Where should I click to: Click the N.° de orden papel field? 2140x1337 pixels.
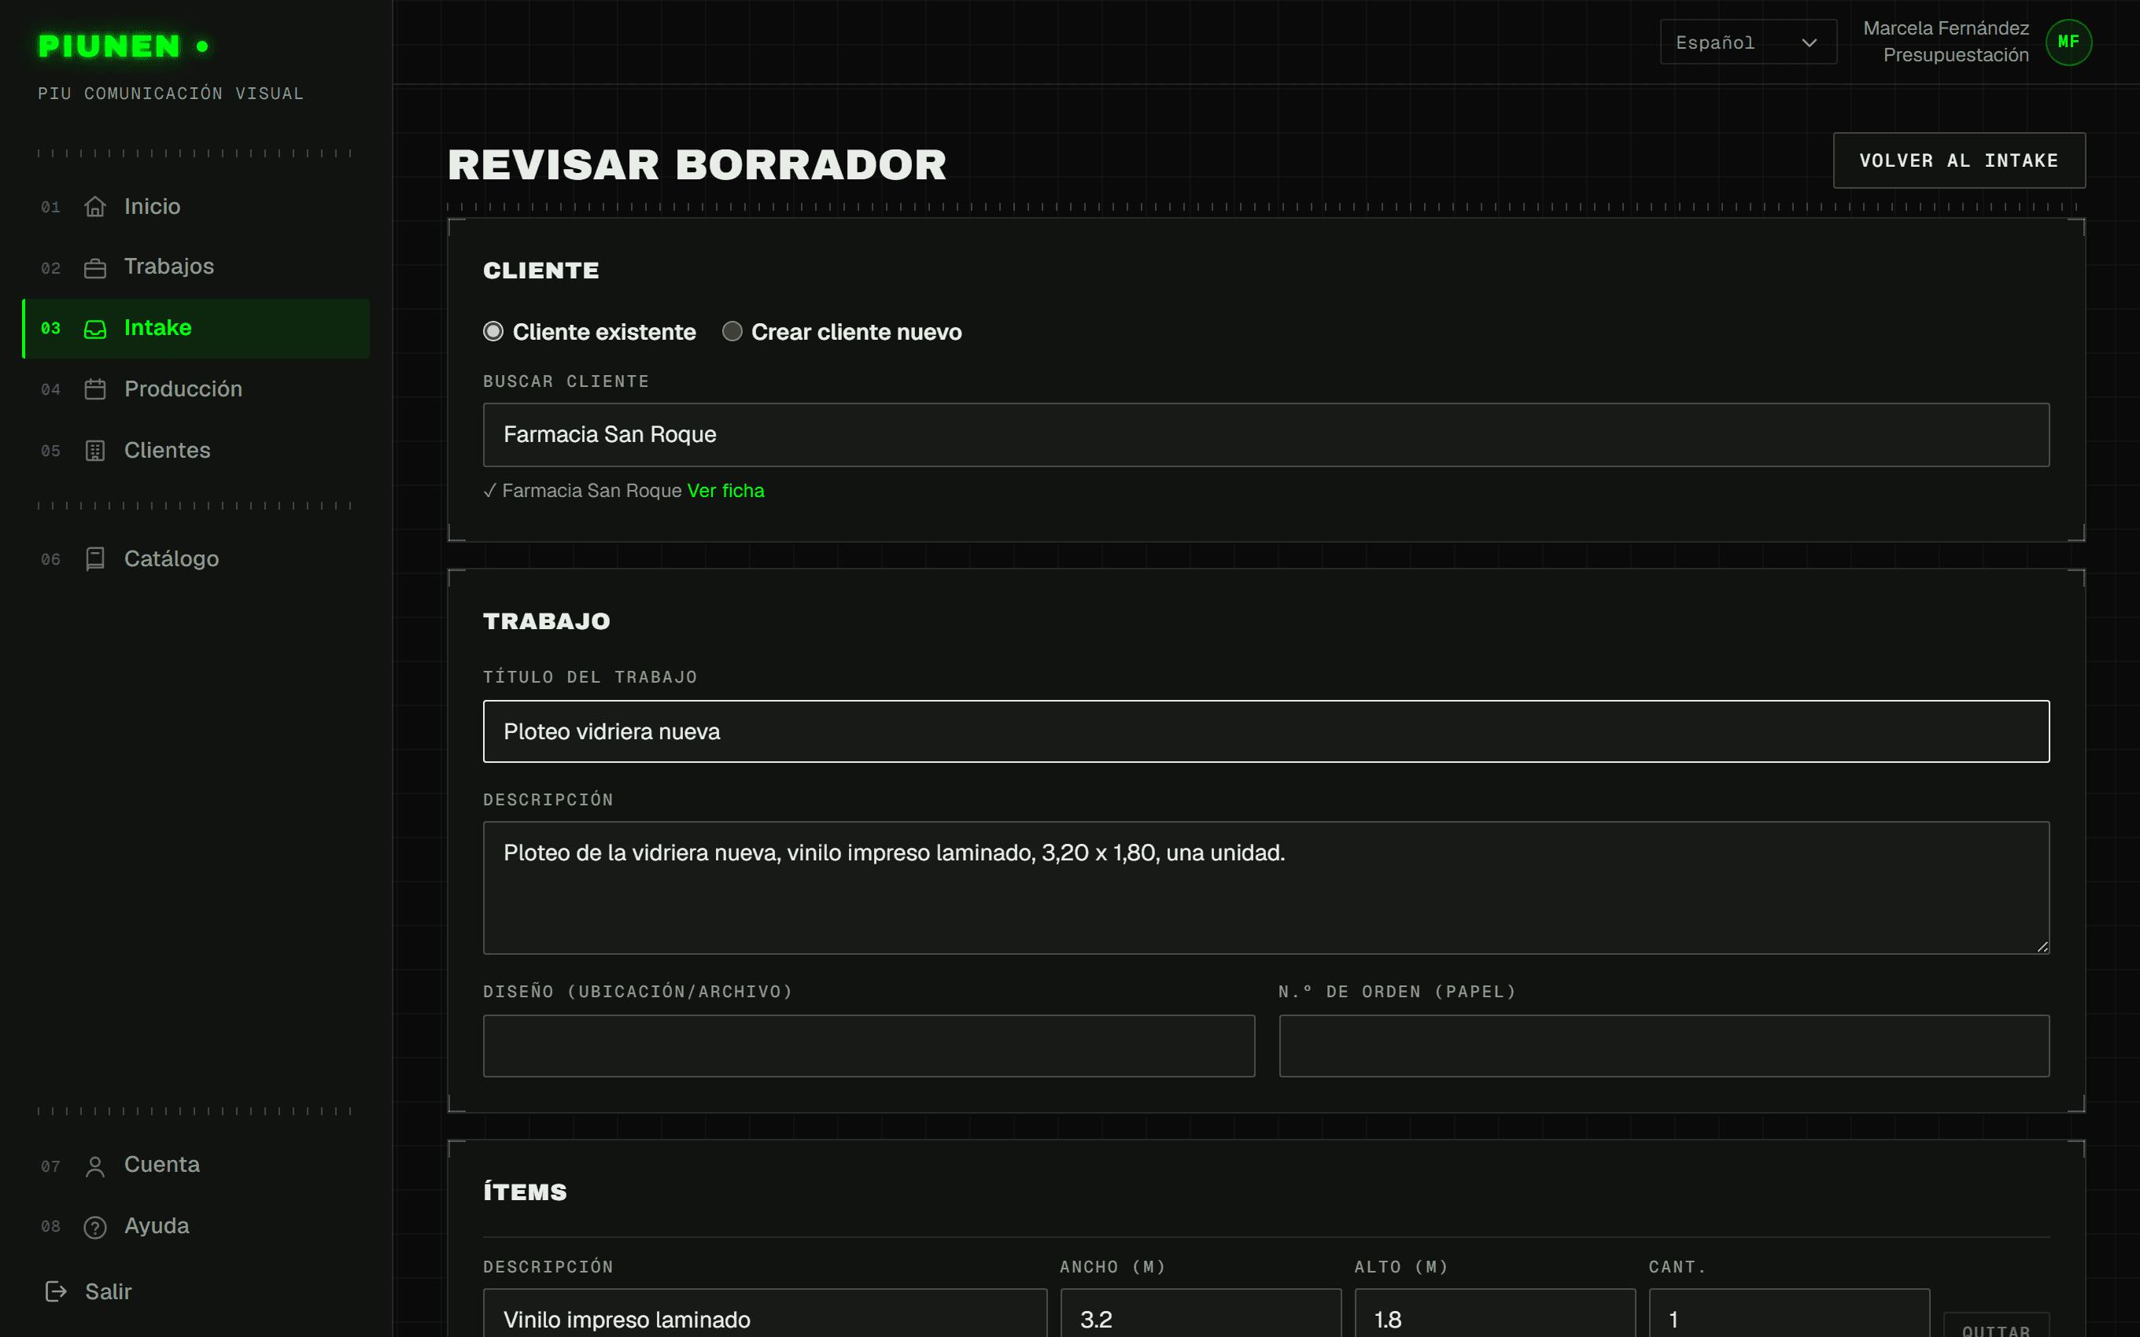[1664, 1046]
